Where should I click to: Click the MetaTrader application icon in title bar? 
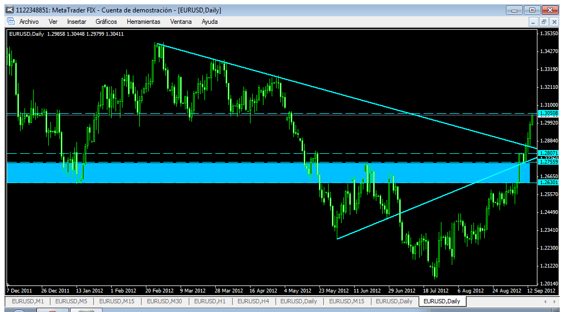(x=10, y=10)
